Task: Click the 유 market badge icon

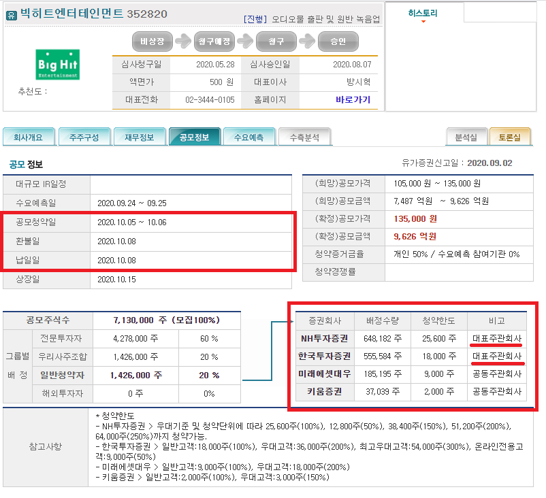Action: tap(11, 16)
